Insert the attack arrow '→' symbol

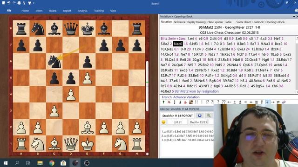(x=273, y=102)
